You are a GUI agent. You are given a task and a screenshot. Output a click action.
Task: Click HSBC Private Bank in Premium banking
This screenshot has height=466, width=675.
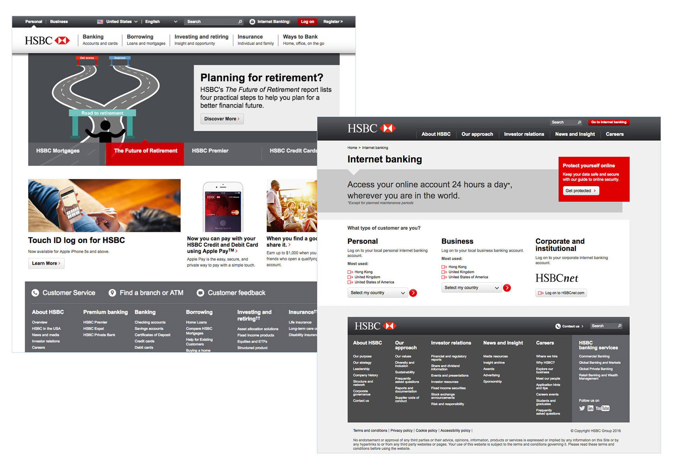click(x=99, y=335)
